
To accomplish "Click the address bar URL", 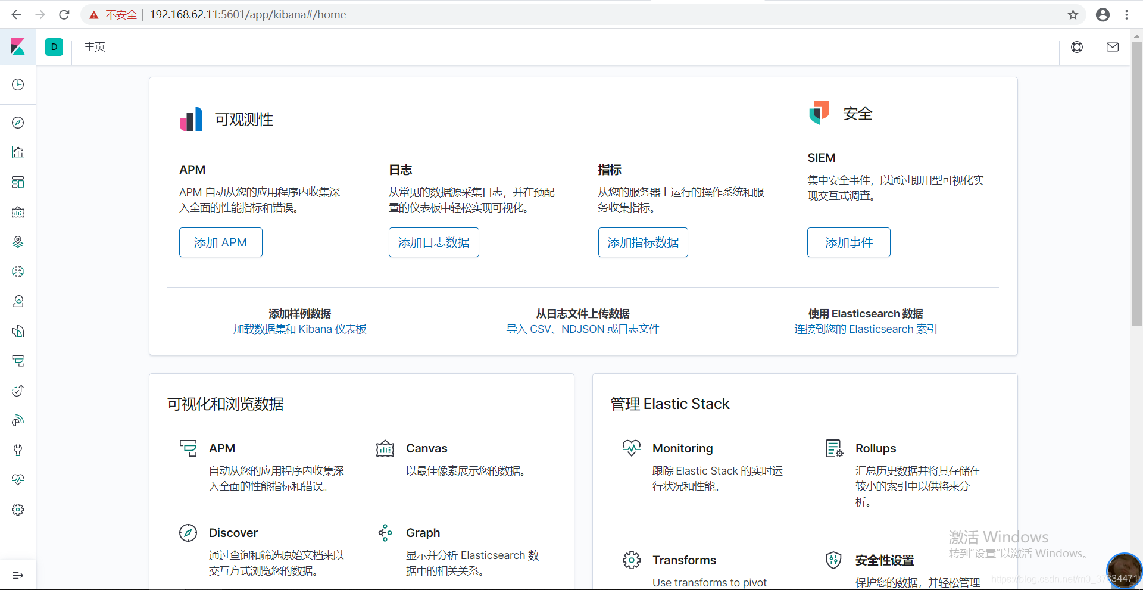I will pyautogui.click(x=248, y=15).
